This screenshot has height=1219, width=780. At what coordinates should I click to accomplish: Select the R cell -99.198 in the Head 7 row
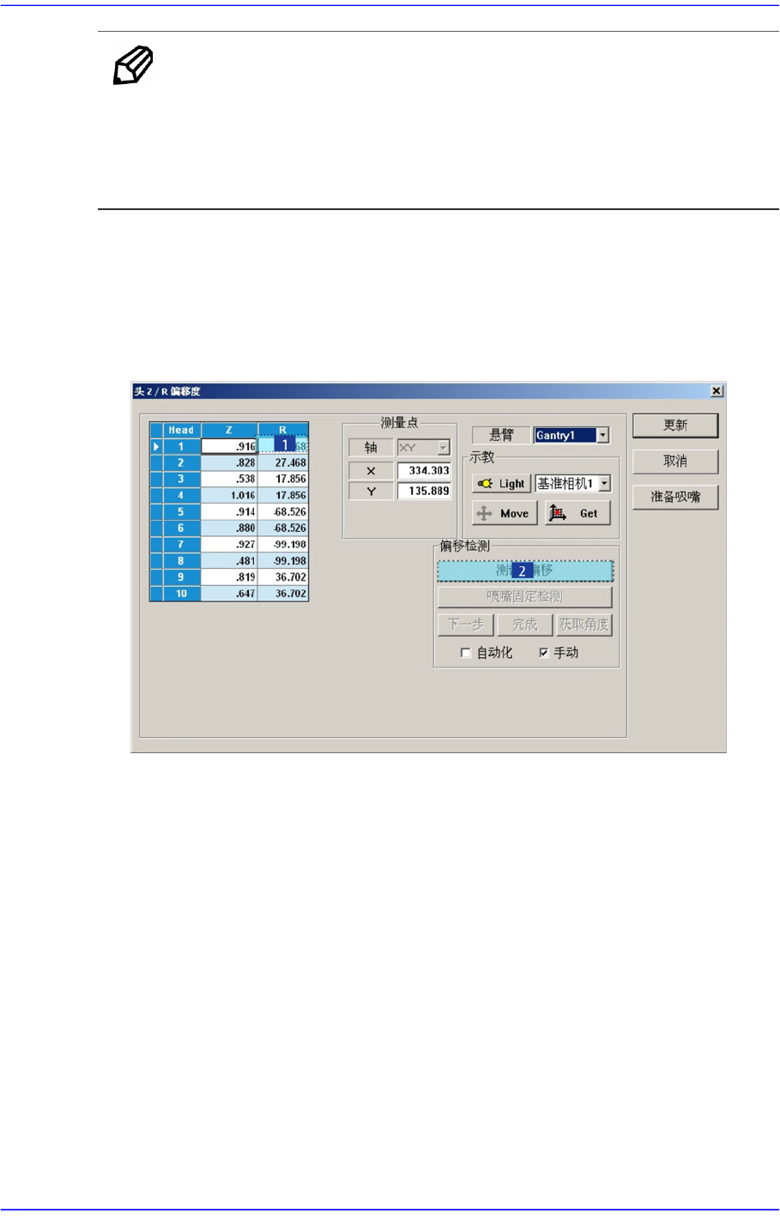point(283,545)
